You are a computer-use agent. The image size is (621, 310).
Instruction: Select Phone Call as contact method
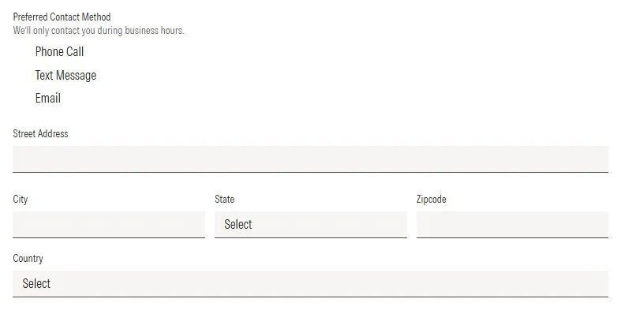click(x=59, y=52)
